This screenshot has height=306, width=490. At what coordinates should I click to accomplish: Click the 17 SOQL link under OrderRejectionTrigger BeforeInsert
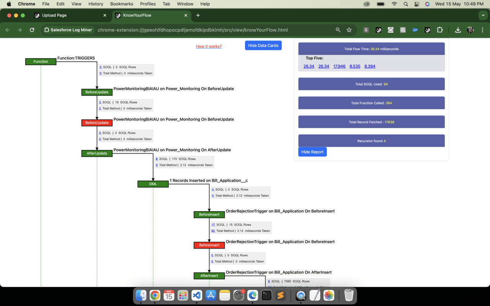pyautogui.click(x=213, y=225)
